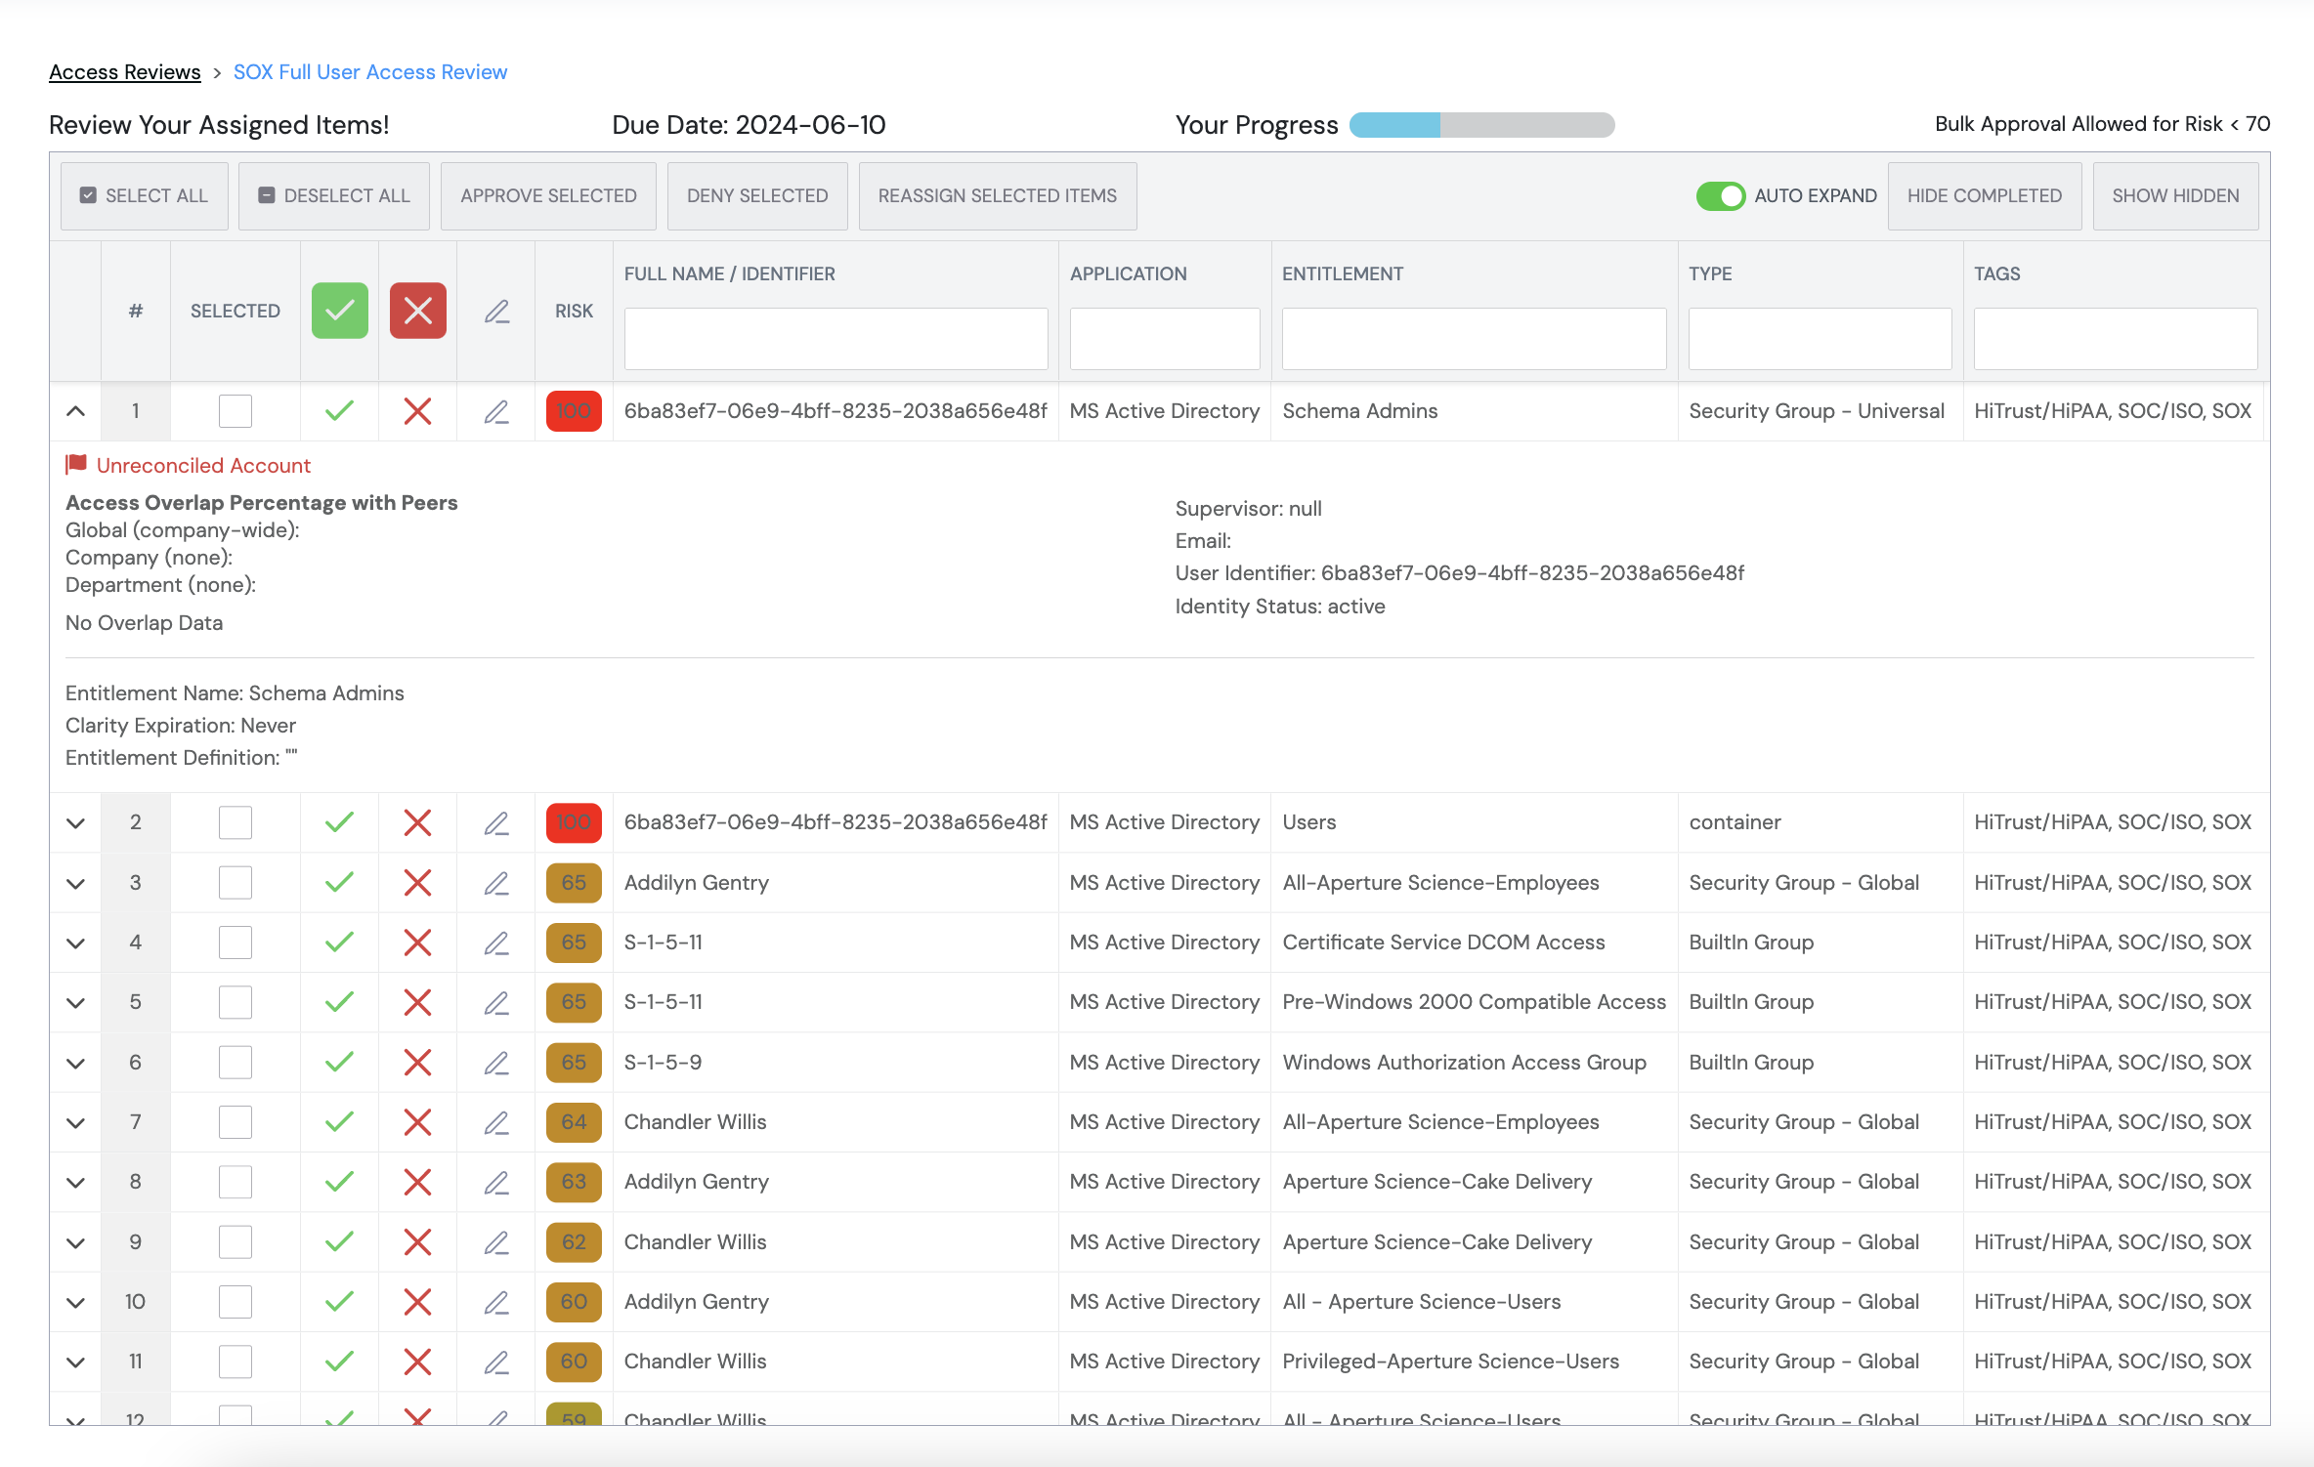Edit Pre-Windows 2000 Compatible Access row
Viewport: 2314px width, 1467px height.
point(496,1002)
